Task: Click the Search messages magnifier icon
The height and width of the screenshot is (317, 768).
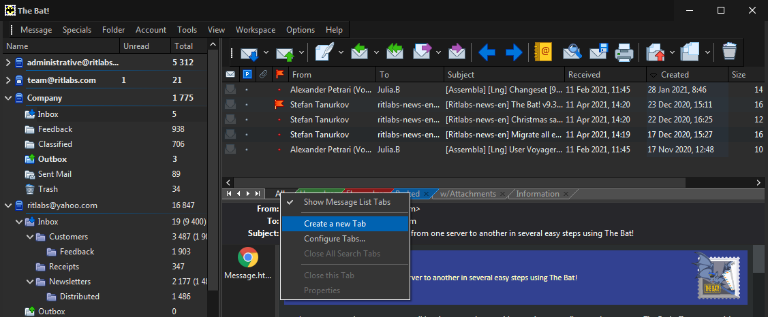Action: [572, 52]
